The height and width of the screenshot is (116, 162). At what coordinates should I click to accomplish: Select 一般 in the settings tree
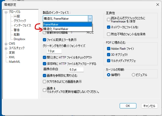(17, 16)
